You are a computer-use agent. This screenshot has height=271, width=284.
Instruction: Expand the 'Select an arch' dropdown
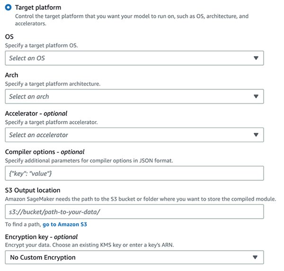(x=128, y=96)
